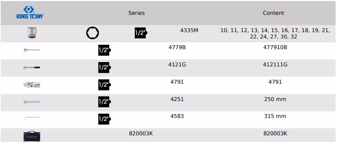Click the 1/2" drive icon beside 4335M
The height and width of the screenshot is (142, 337).
click(x=141, y=33)
